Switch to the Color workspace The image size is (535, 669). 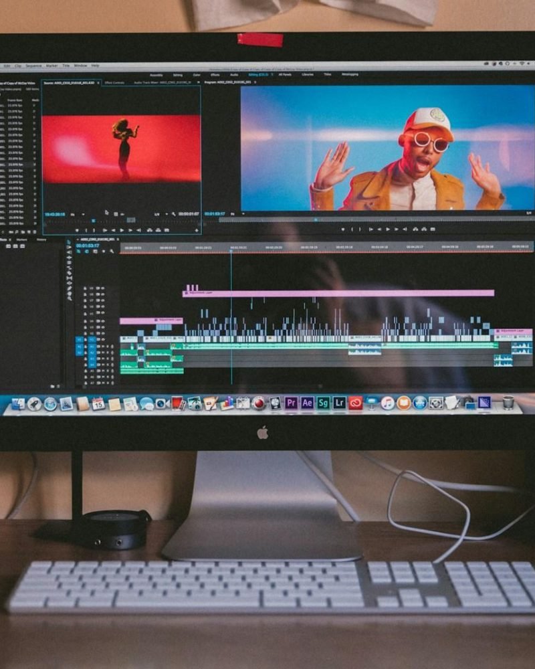tap(197, 75)
